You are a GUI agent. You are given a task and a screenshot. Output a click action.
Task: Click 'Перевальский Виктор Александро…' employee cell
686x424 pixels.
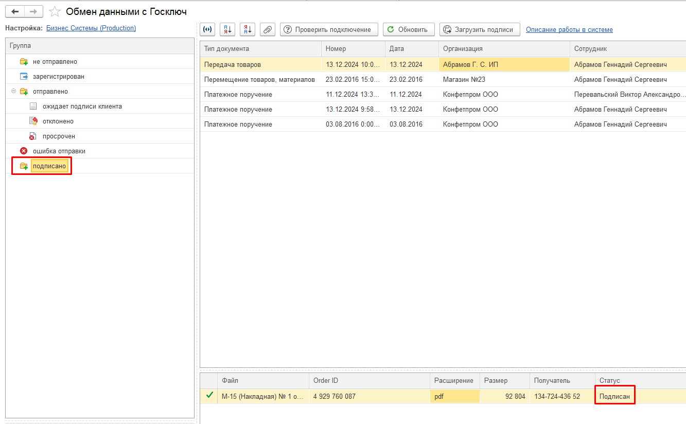(x=628, y=95)
